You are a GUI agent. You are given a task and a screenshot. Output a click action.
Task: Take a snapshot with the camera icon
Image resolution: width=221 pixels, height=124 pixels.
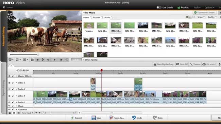pos(32,60)
